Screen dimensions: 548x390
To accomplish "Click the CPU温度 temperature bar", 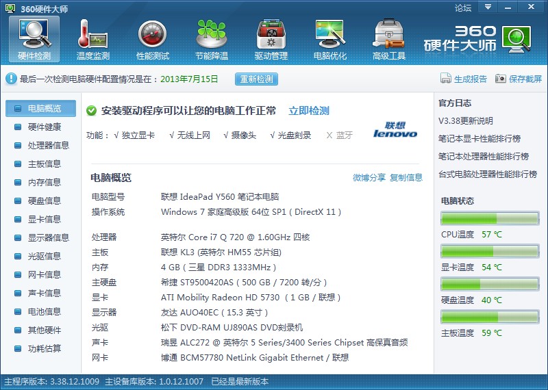I will click(x=490, y=219).
